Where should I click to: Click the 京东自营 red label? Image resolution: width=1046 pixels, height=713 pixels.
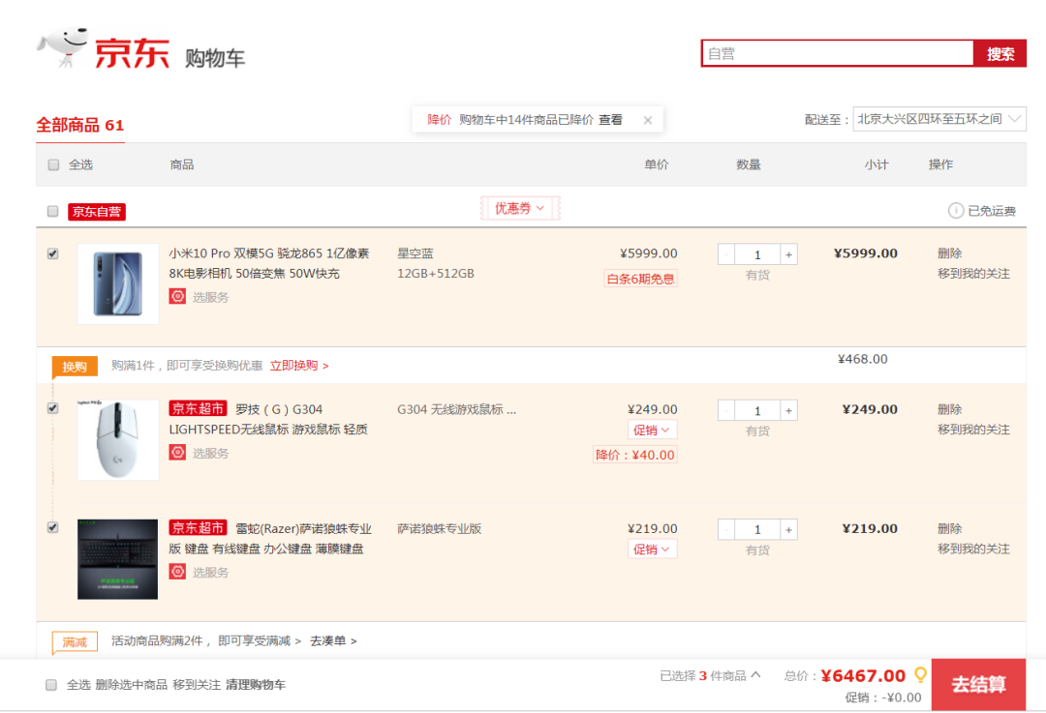click(97, 212)
